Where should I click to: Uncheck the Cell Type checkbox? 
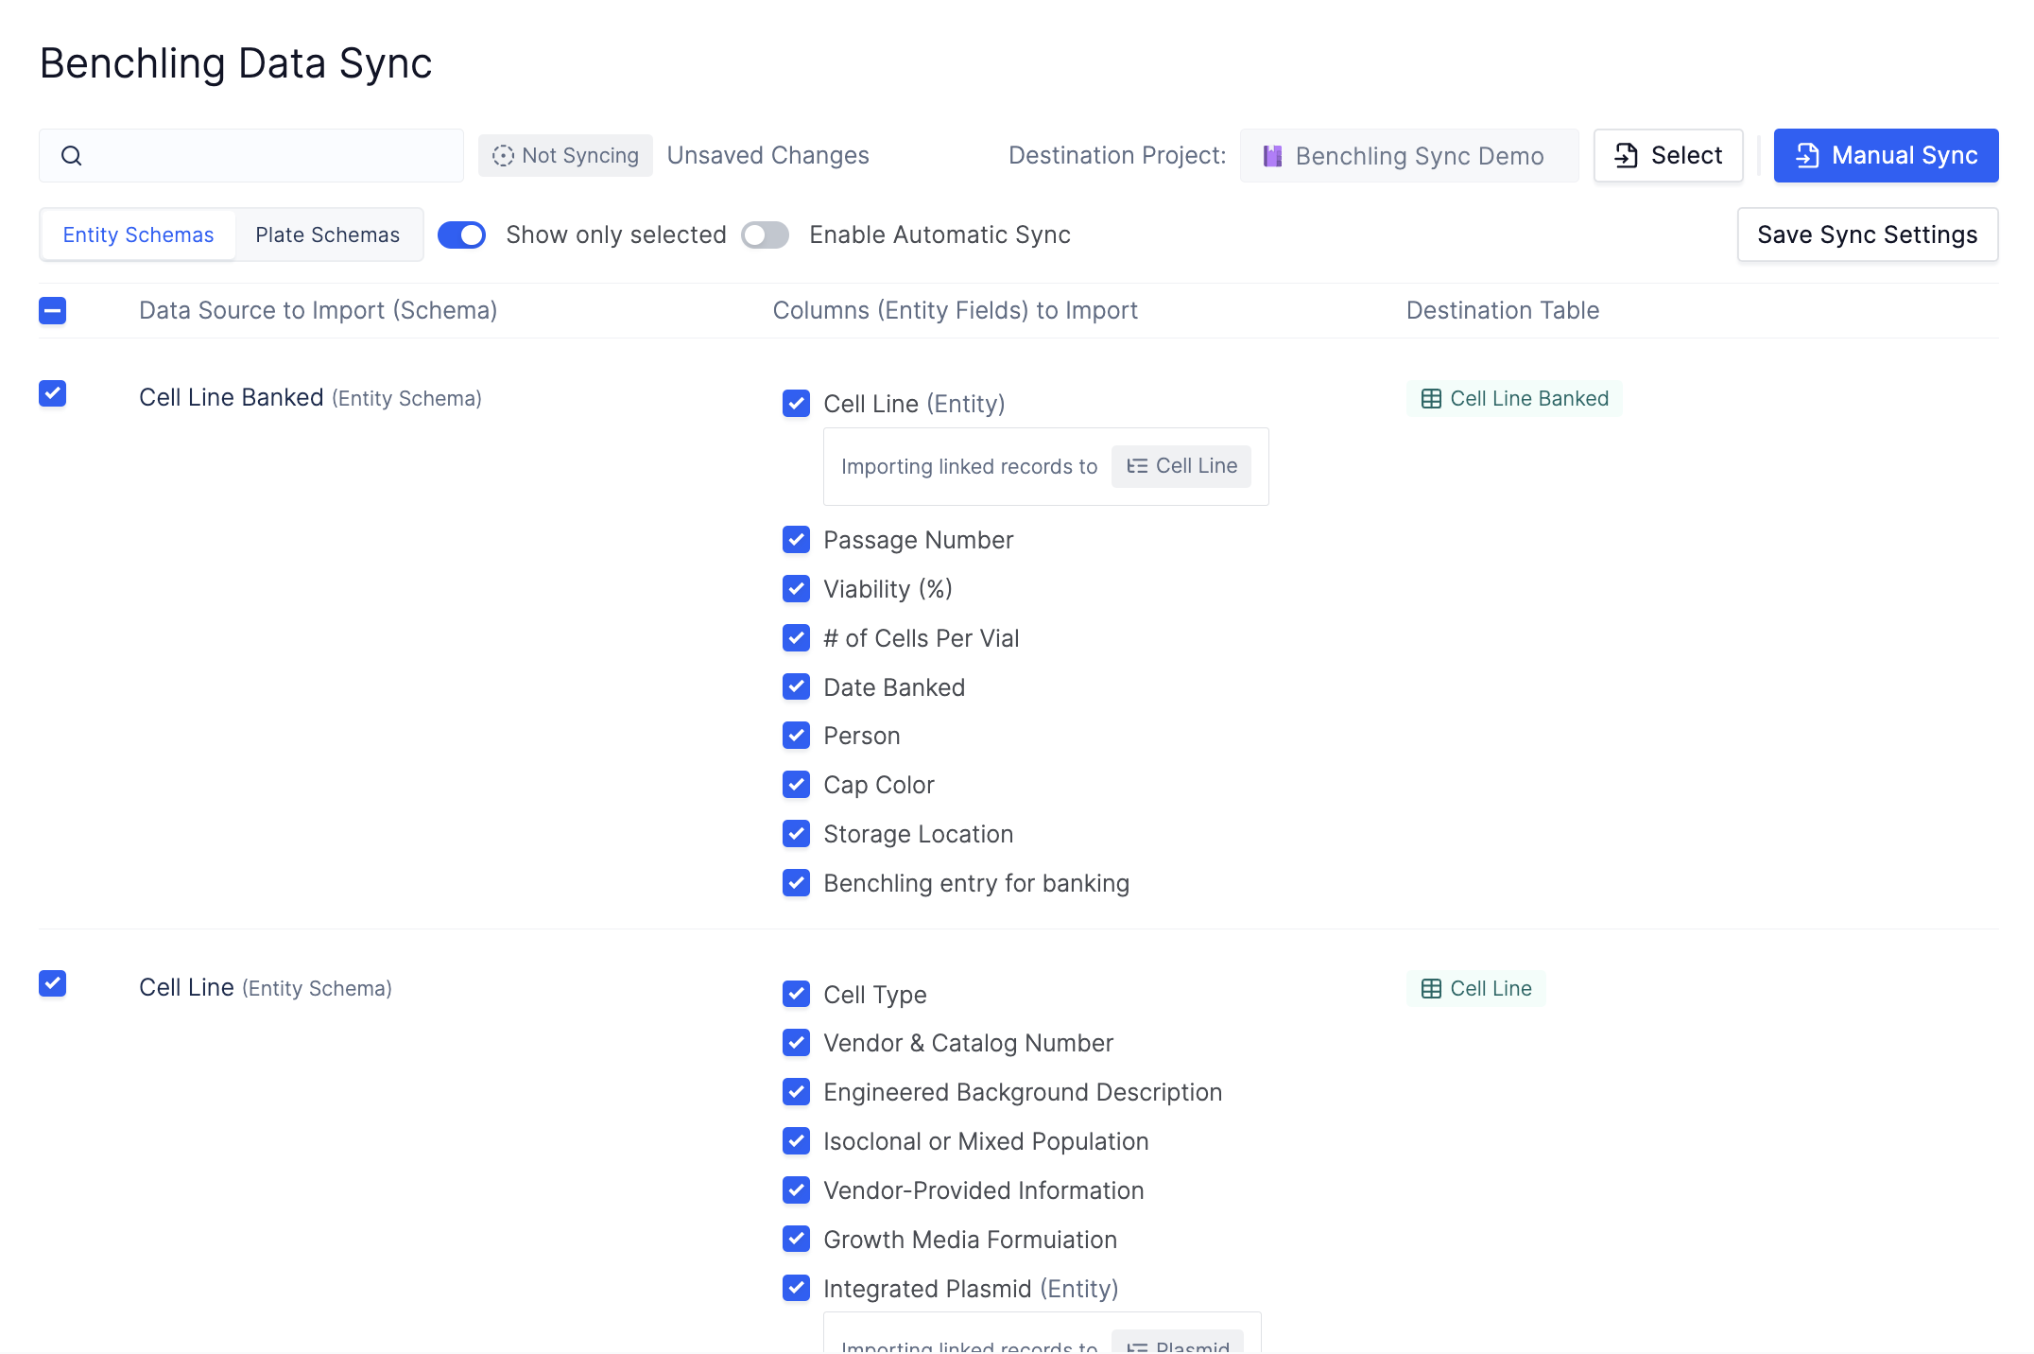(796, 994)
